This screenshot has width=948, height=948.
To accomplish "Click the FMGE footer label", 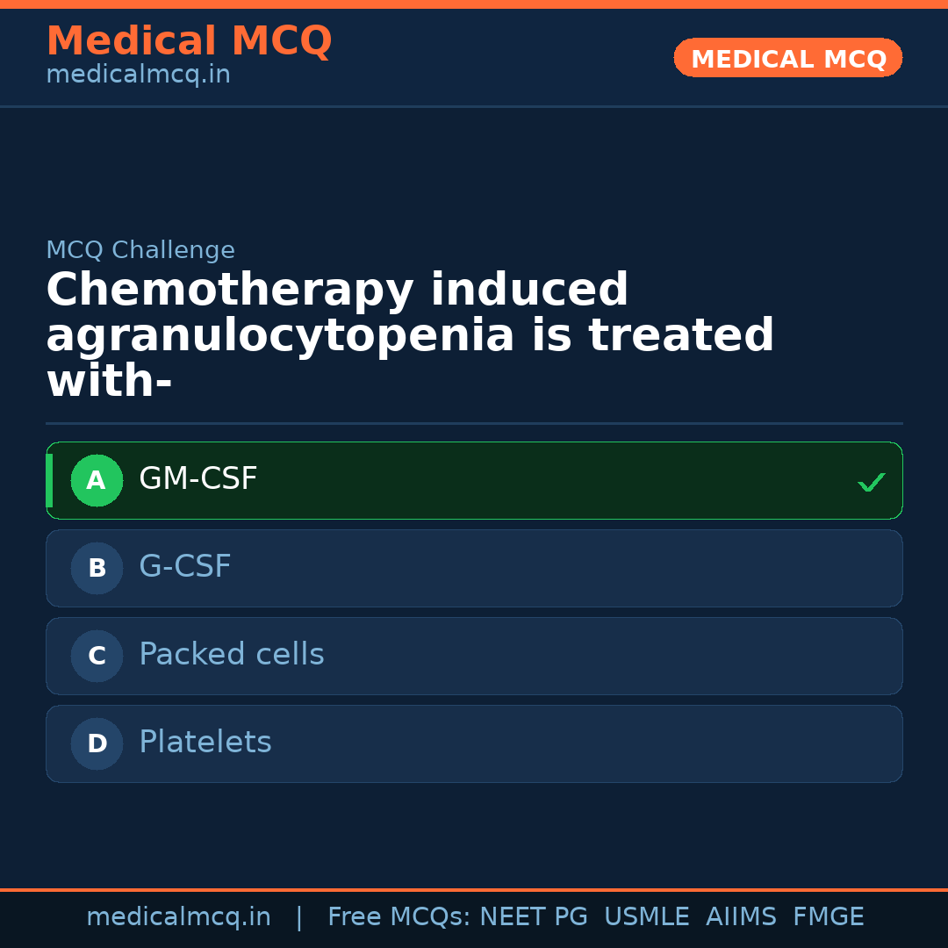I will point(828,917).
